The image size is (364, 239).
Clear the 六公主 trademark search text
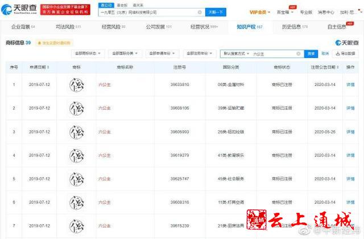point(298,53)
